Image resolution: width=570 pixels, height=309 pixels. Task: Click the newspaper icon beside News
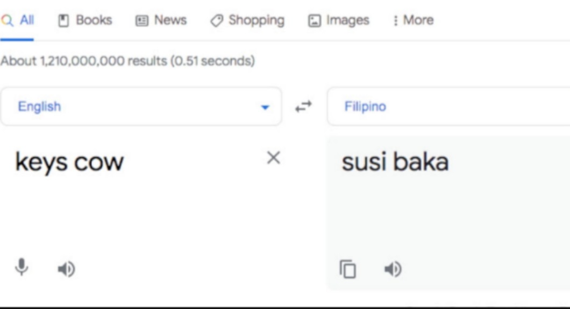pos(141,21)
